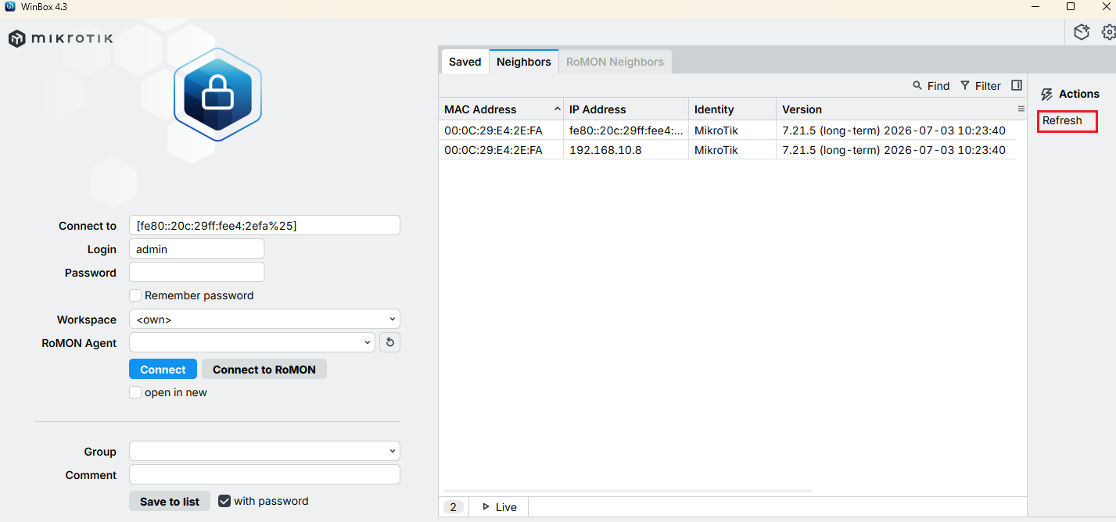Click the horizontal scrollbar in neighbors list

tap(628, 491)
